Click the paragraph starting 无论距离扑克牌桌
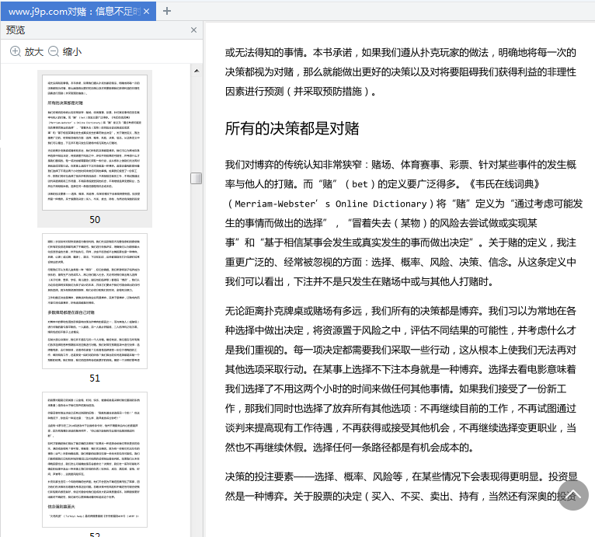Viewport: 595px width, 537px height. pos(401,379)
